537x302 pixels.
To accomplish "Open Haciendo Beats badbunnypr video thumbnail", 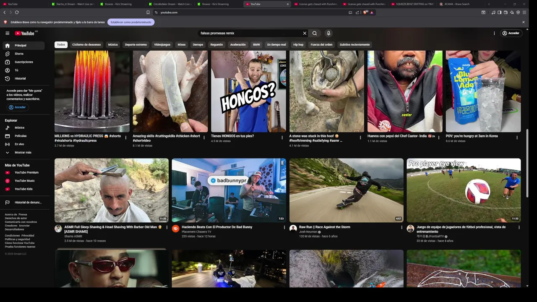I will coord(229,190).
